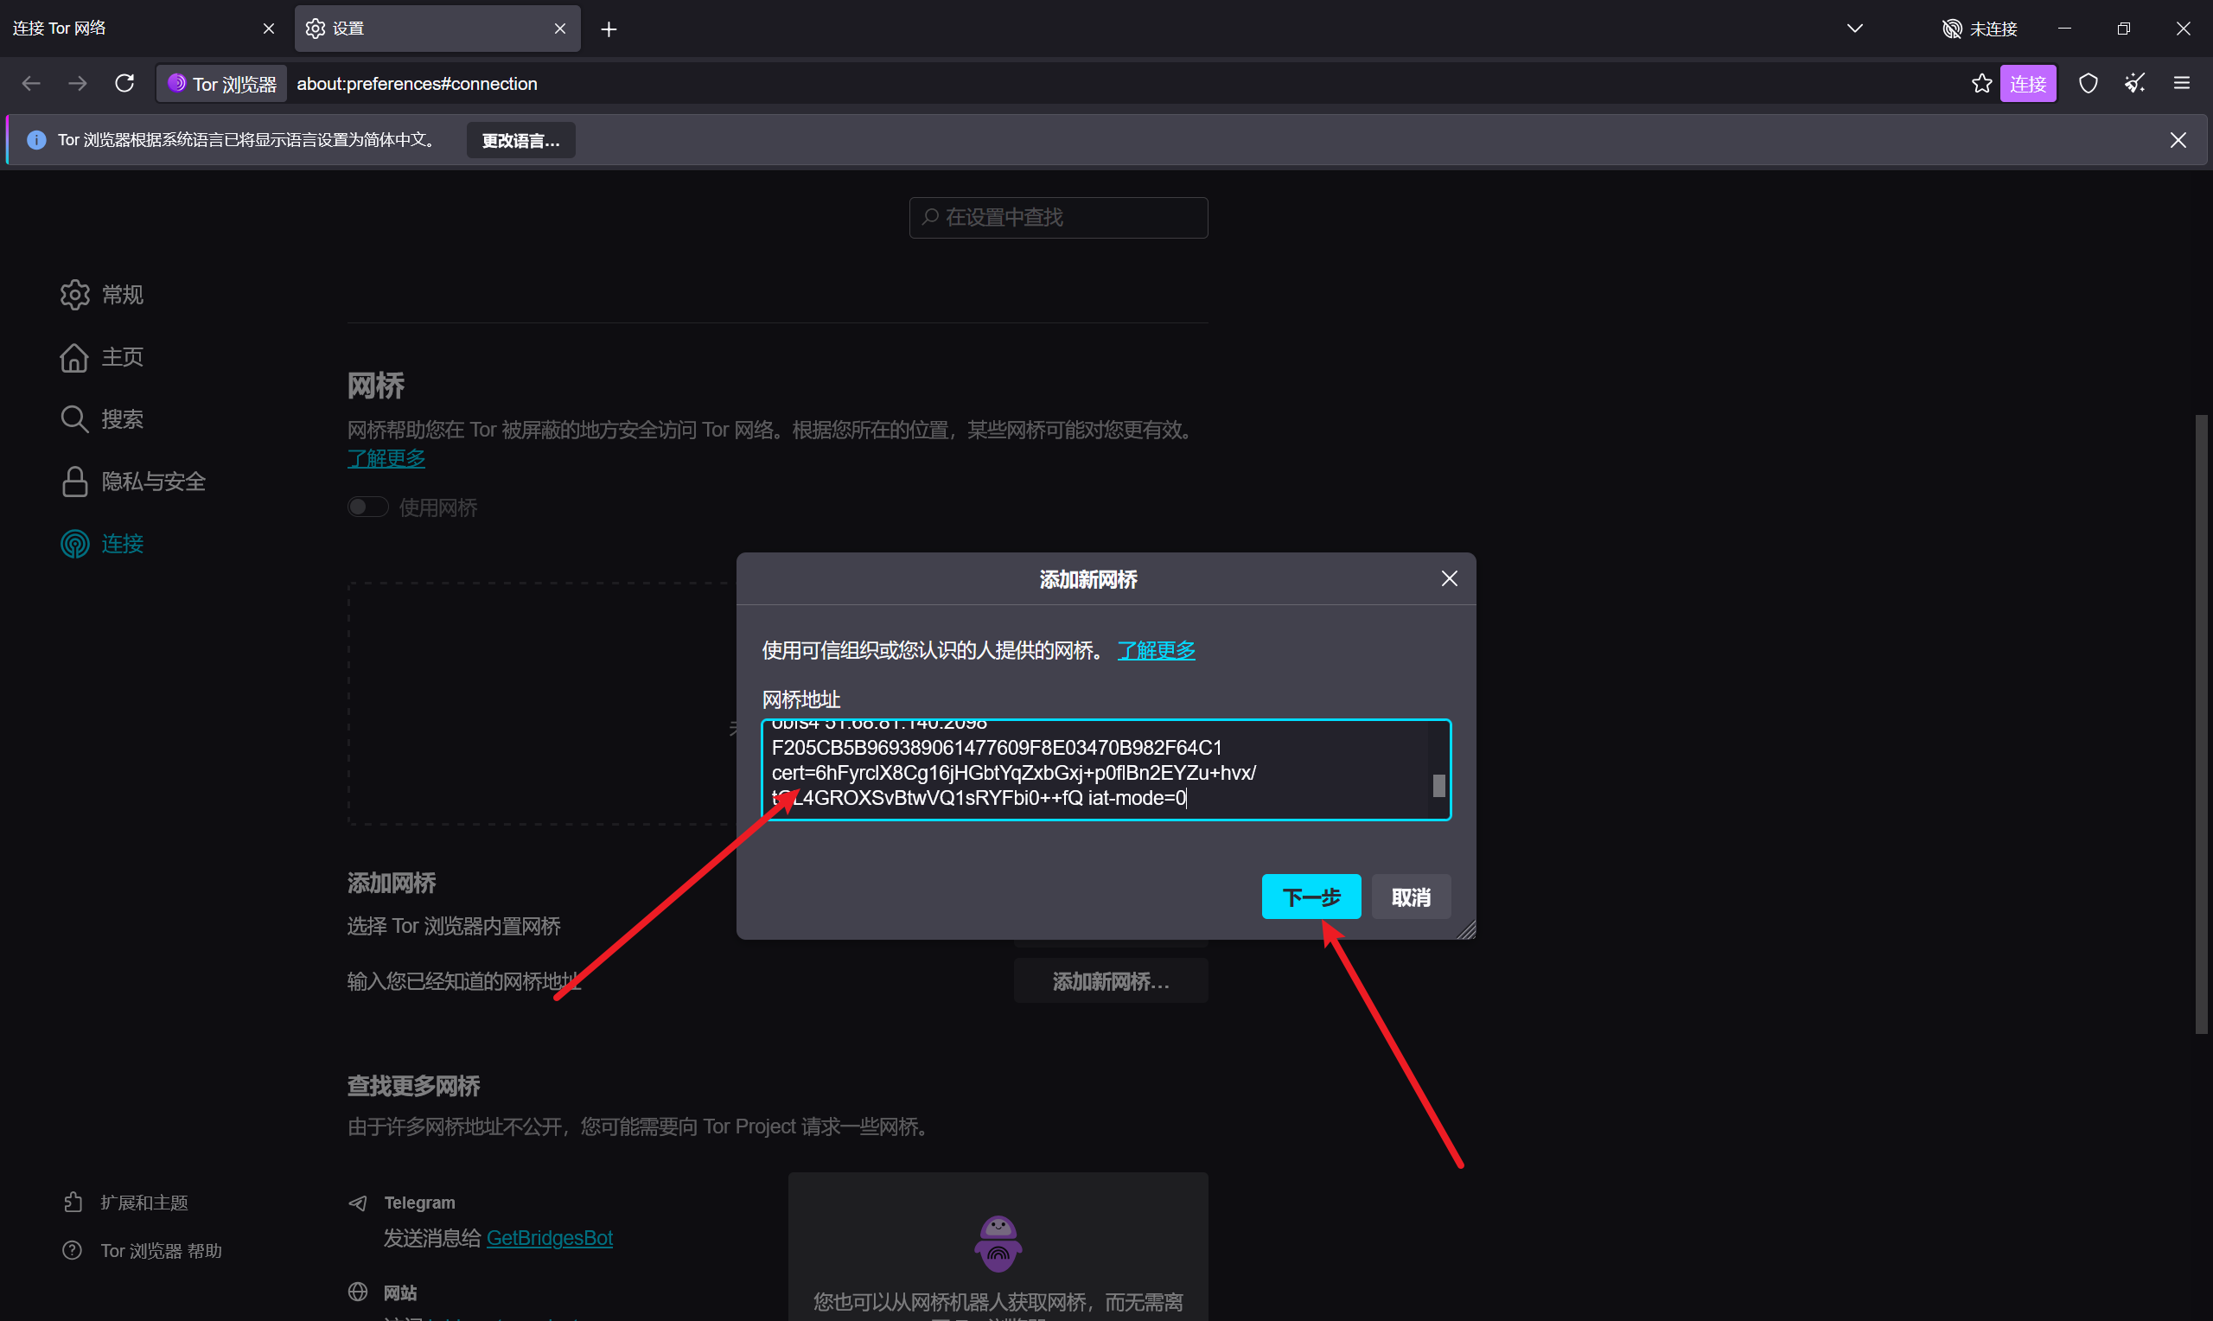Click the 下一步 next button
This screenshot has width=2213, height=1321.
1311,897
